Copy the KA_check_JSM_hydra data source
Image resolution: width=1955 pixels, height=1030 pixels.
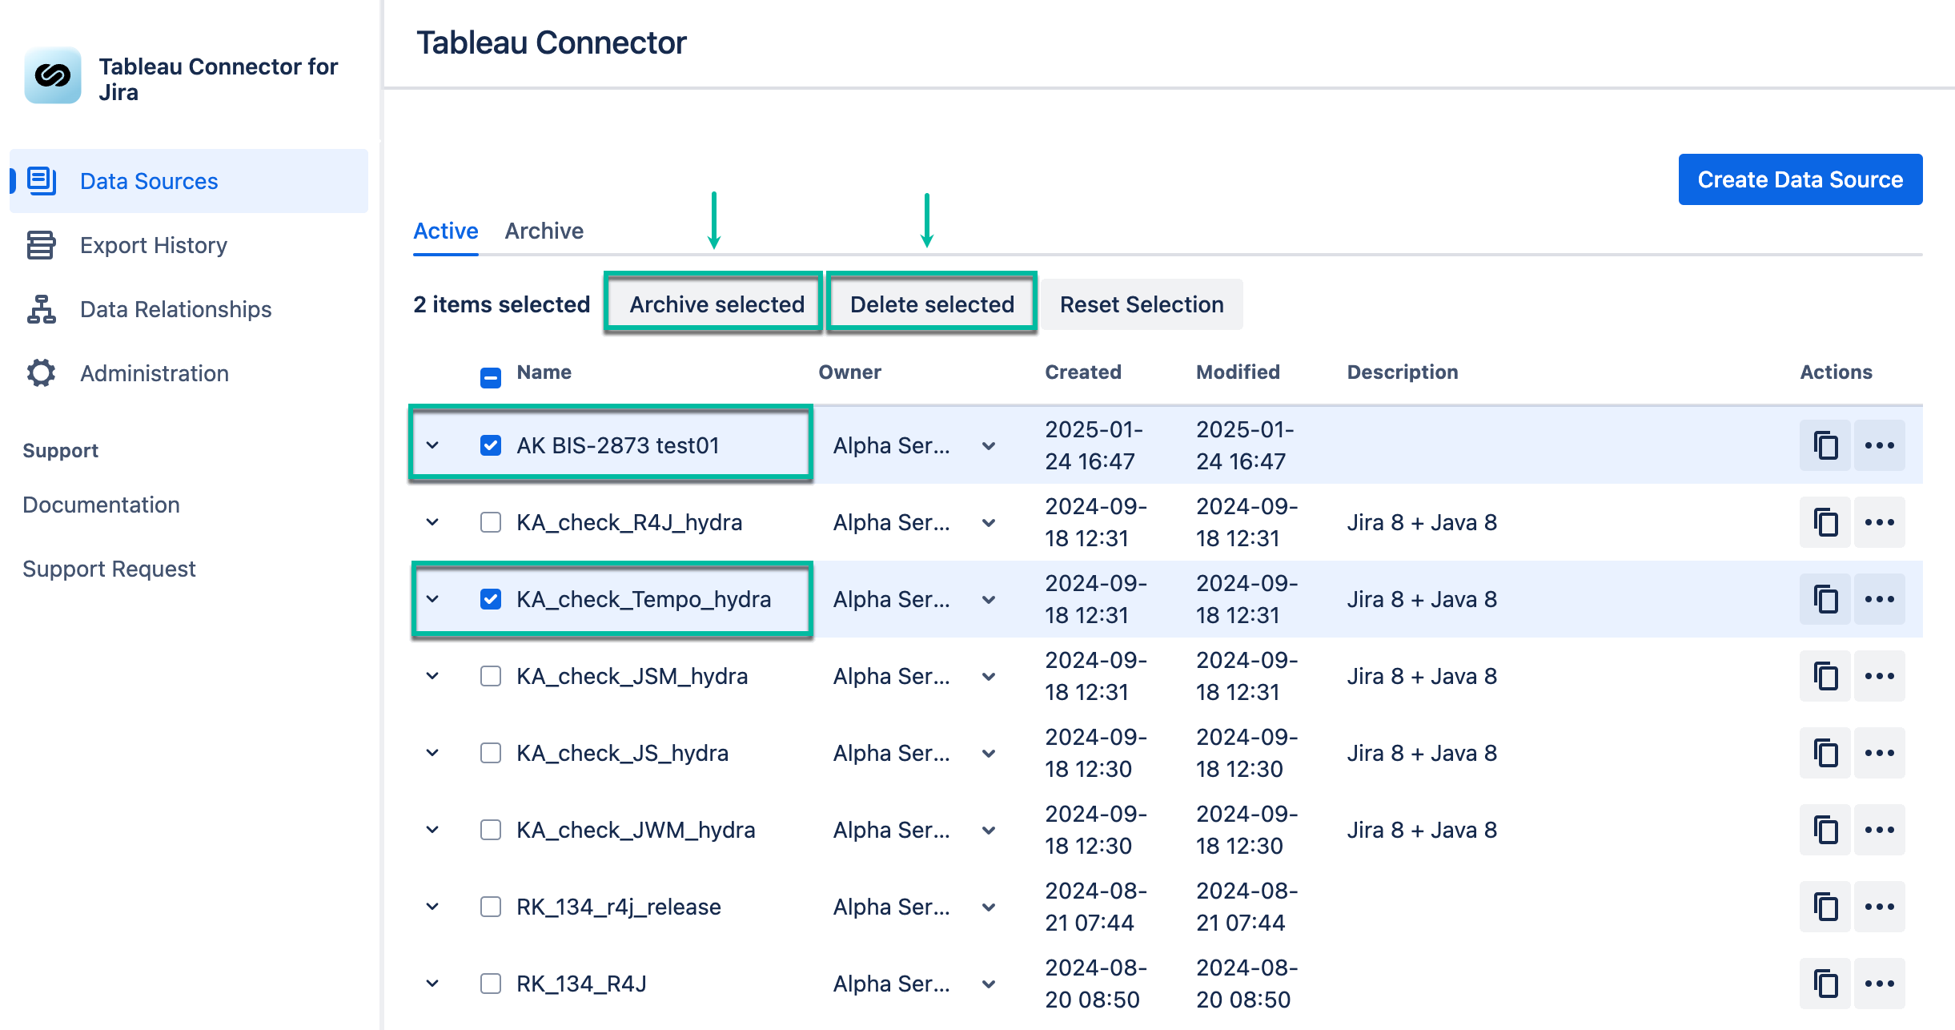click(1825, 676)
